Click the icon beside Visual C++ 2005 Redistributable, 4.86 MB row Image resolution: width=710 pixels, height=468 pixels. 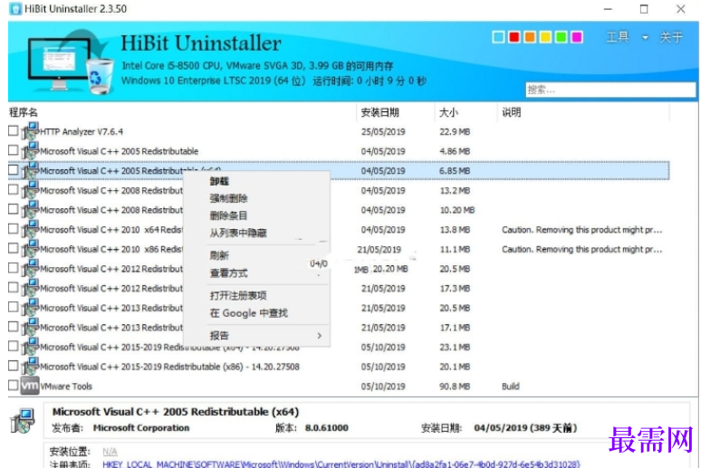point(31,150)
